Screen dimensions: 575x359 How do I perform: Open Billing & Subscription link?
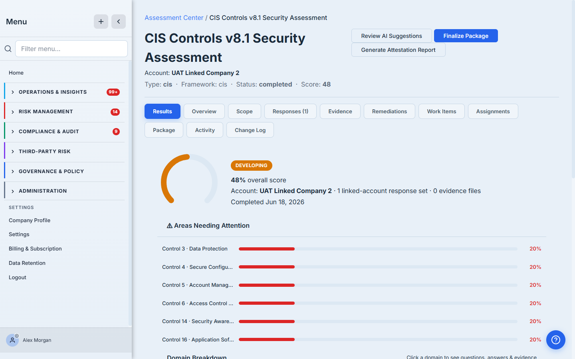pyautogui.click(x=35, y=249)
